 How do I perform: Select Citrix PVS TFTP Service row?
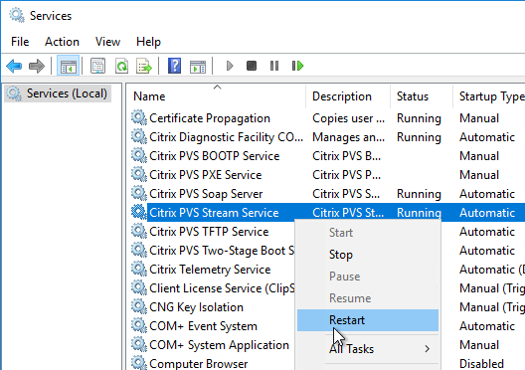(209, 232)
